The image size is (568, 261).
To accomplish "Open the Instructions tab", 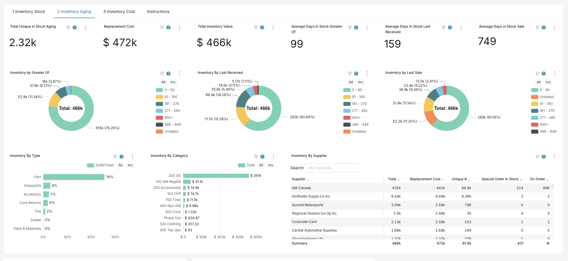I will [x=158, y=12].
